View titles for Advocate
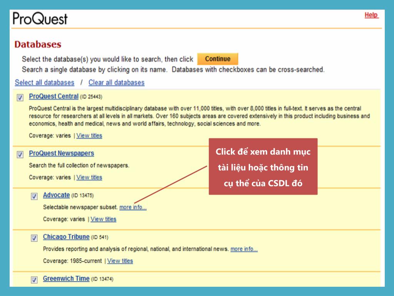The height and width of the screenshot is (296, 394). click(x=103, y=219)
